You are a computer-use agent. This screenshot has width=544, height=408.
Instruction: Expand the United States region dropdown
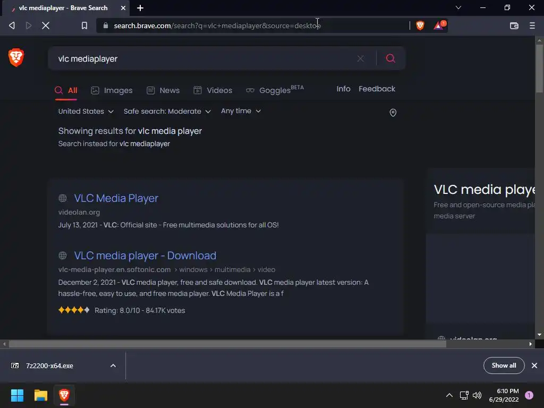86,111
